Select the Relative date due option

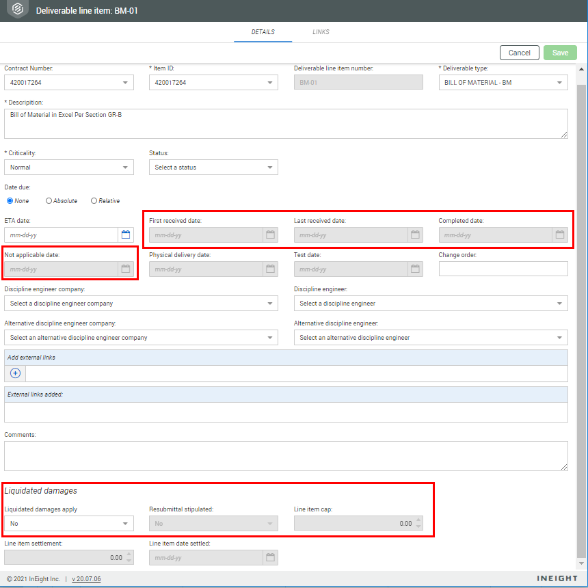[x=94, y=201]
